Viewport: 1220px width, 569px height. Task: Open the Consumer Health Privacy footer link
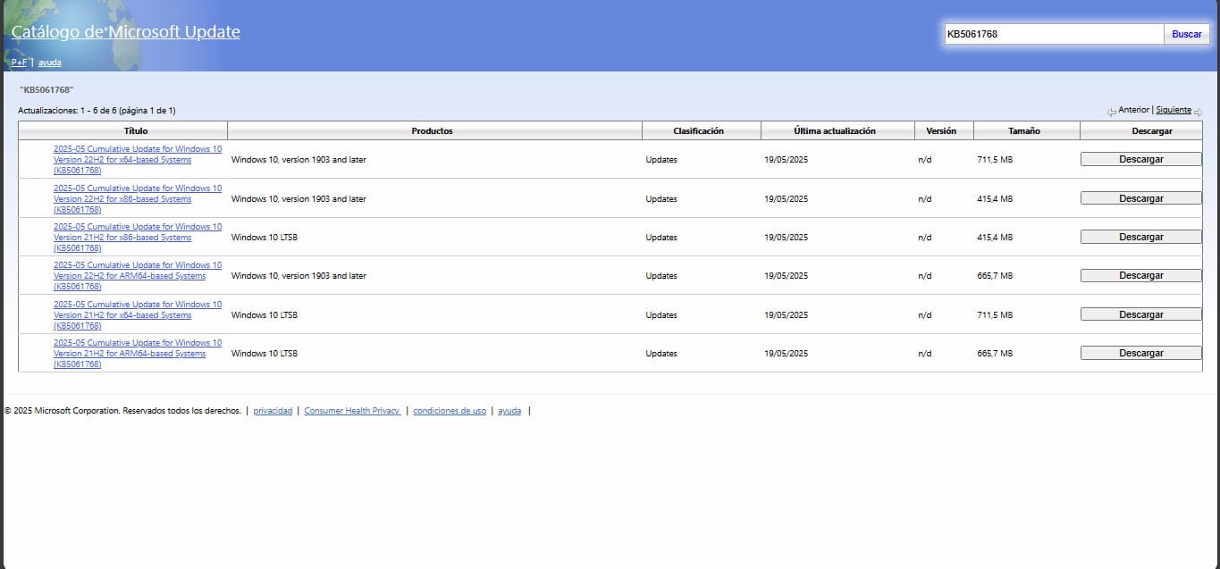[x=352, y=411]
